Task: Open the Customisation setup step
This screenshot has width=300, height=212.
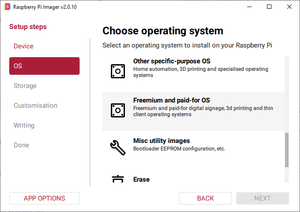Action: [x=35, y=106]
